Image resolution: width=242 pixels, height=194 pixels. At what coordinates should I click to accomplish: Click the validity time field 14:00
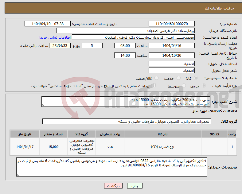pyautogui.click(x=125, y=55)
